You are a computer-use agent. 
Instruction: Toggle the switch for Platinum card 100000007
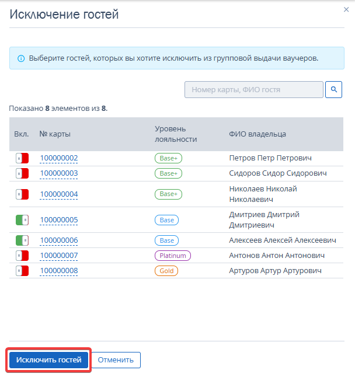tap(22, 256)
